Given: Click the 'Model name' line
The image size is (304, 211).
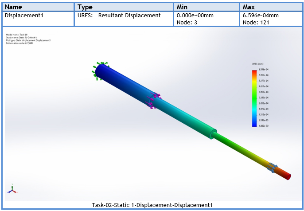Looking at the screenshot, I should pyautogui.click(x=17, y=35).
